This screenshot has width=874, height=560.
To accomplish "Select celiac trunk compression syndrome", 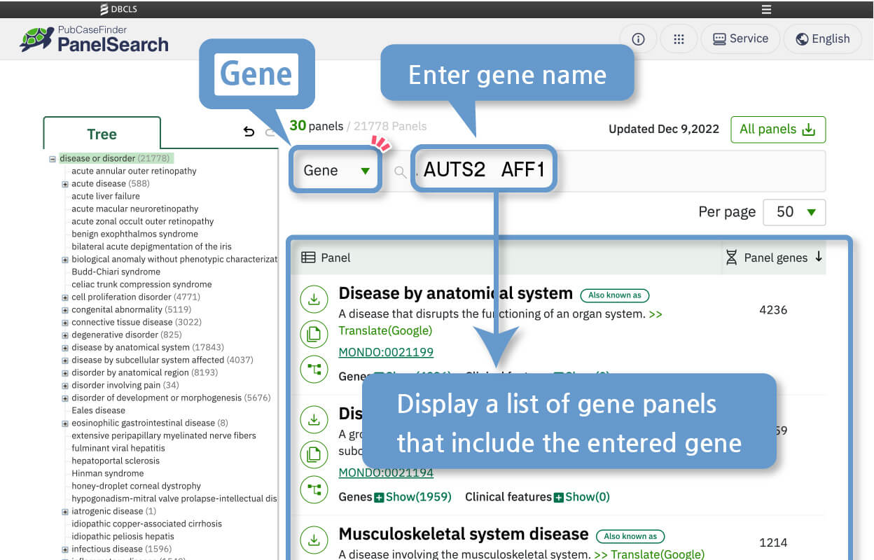I will pyautogui.click(x=141, y=284).
